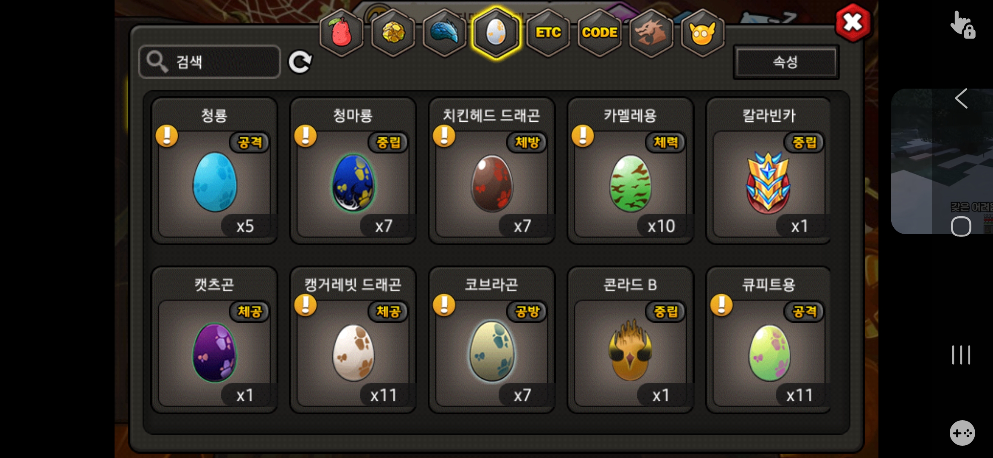Open the gold nugget category tab
This screenshot has width=993, height=458.
[393, 33]
